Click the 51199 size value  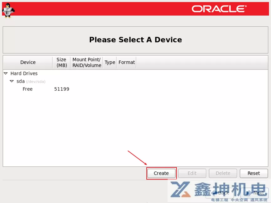tap(62, 89)
